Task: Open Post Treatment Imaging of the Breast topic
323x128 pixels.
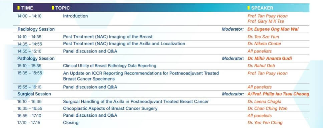Action: click(108, 37)
